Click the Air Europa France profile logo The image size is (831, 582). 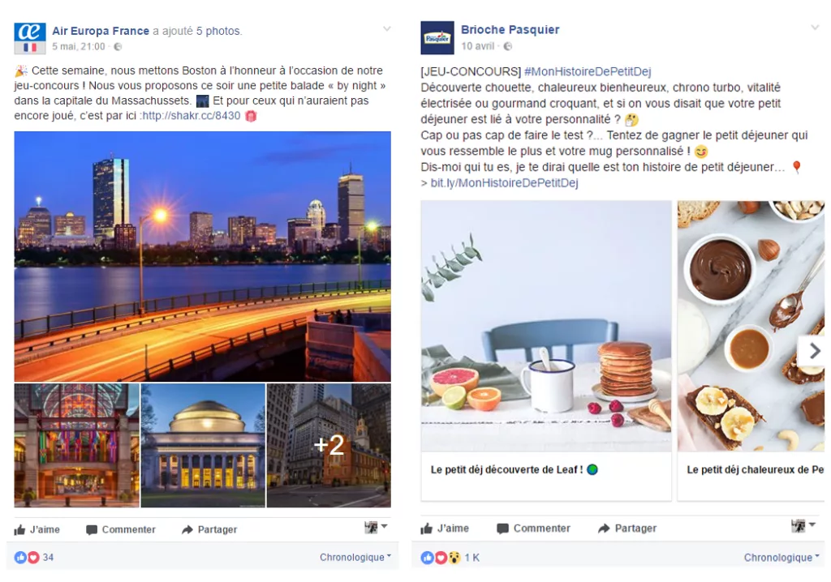(x=30, y=38)
